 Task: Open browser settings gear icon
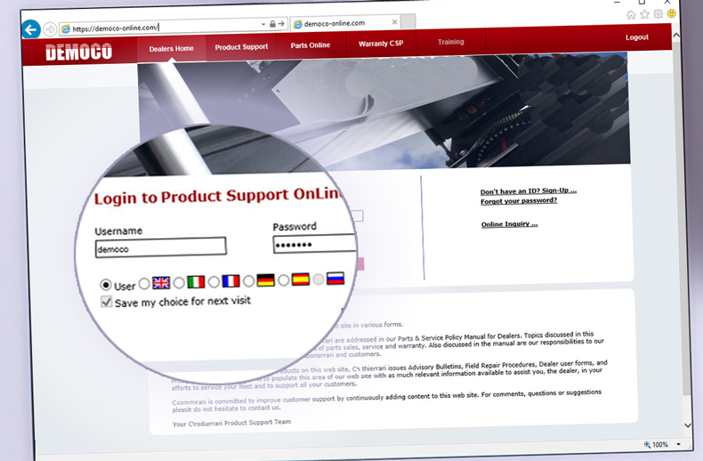[658, 14]
